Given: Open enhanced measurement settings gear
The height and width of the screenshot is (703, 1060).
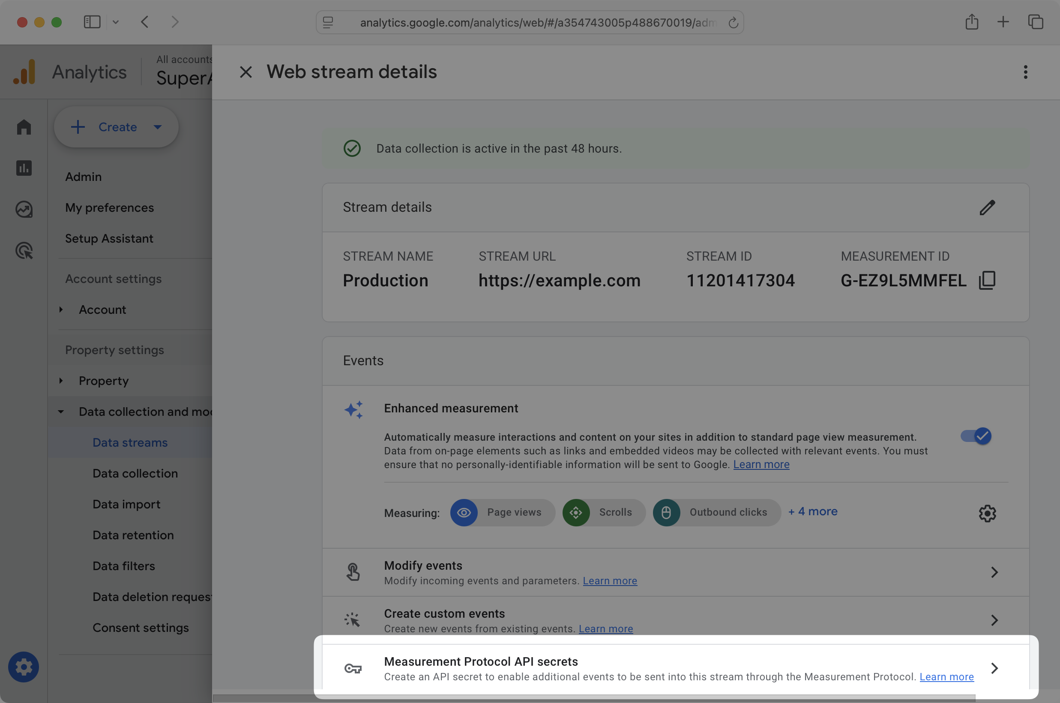Looking at the screenshot, I should tap(987, 513).
